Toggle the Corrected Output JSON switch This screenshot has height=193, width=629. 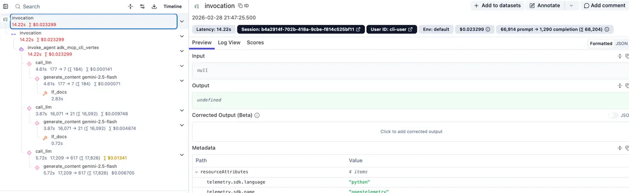(614, 115)
